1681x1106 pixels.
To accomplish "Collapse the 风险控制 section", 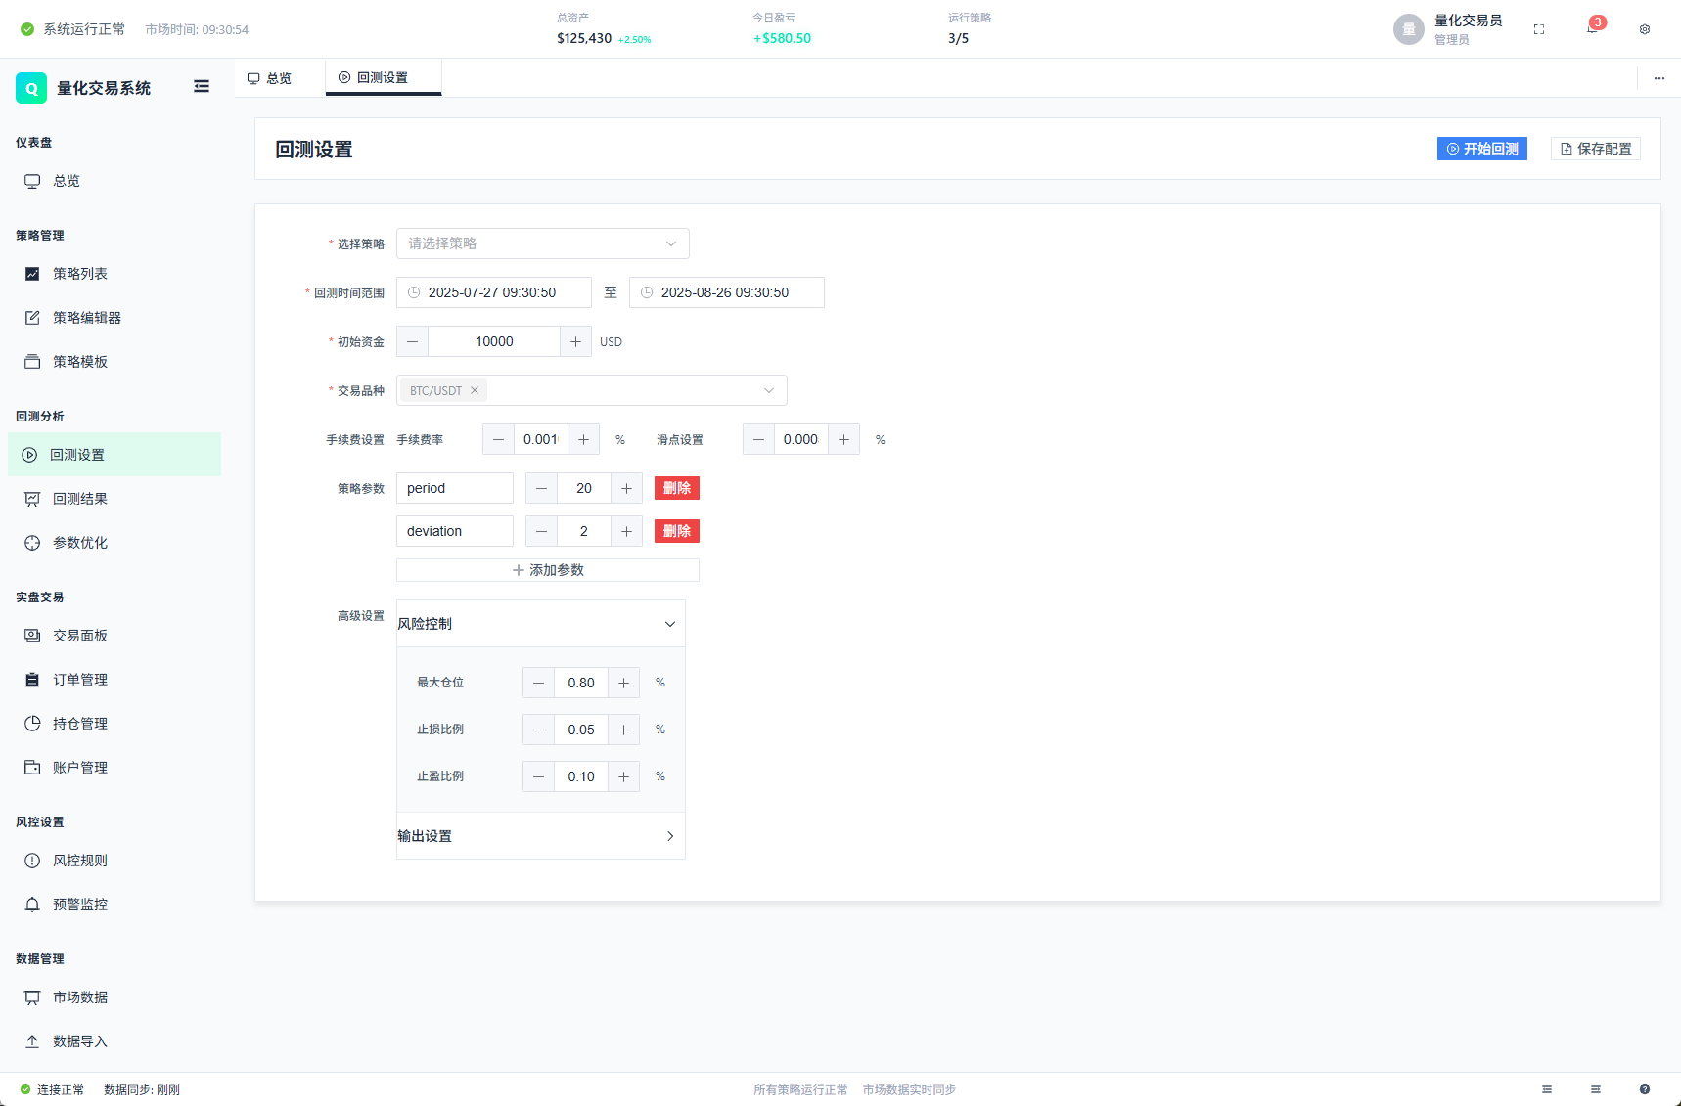I will tap(541, 624).
